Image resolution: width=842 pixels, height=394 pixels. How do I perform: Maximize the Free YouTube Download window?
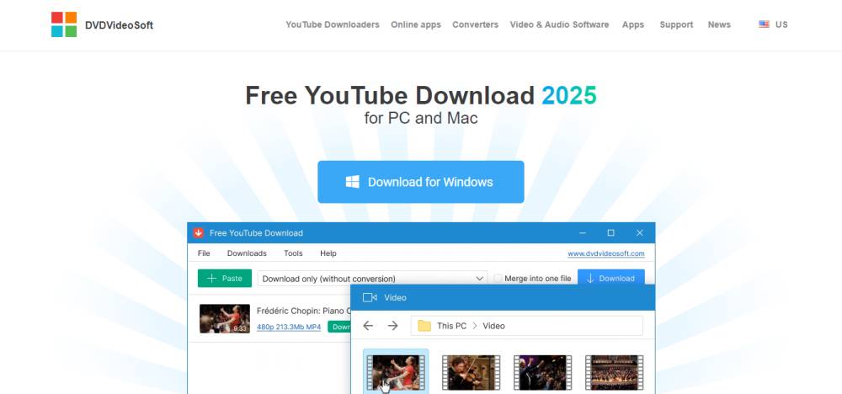coord(610,233)
